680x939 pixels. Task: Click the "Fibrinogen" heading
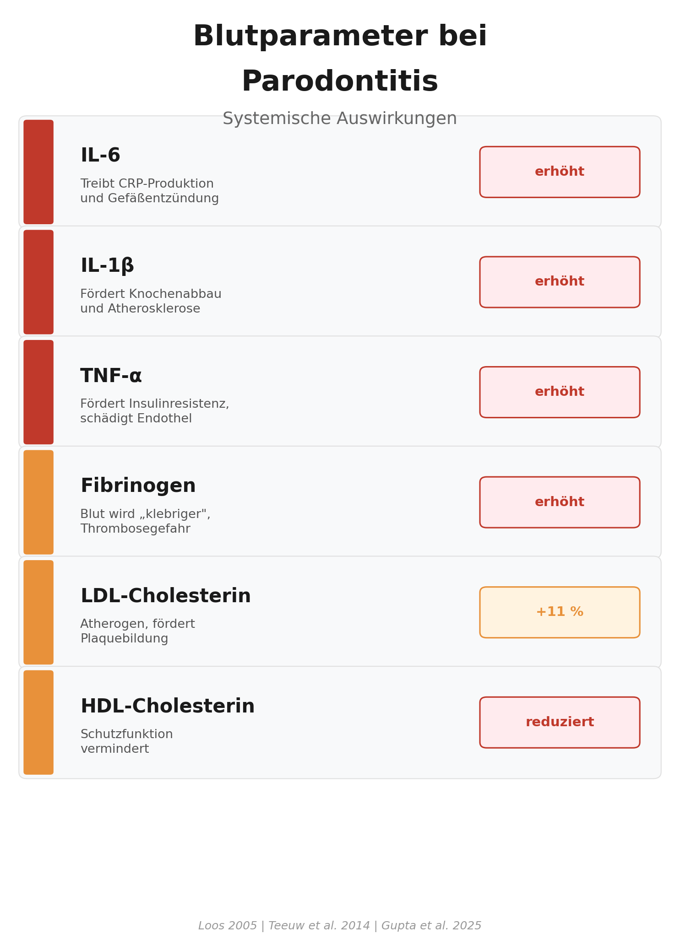[x=138, y=486]
